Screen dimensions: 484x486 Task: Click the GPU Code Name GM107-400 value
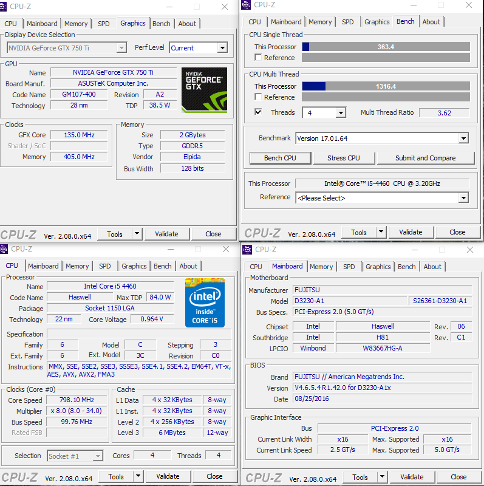coord(79,94)
